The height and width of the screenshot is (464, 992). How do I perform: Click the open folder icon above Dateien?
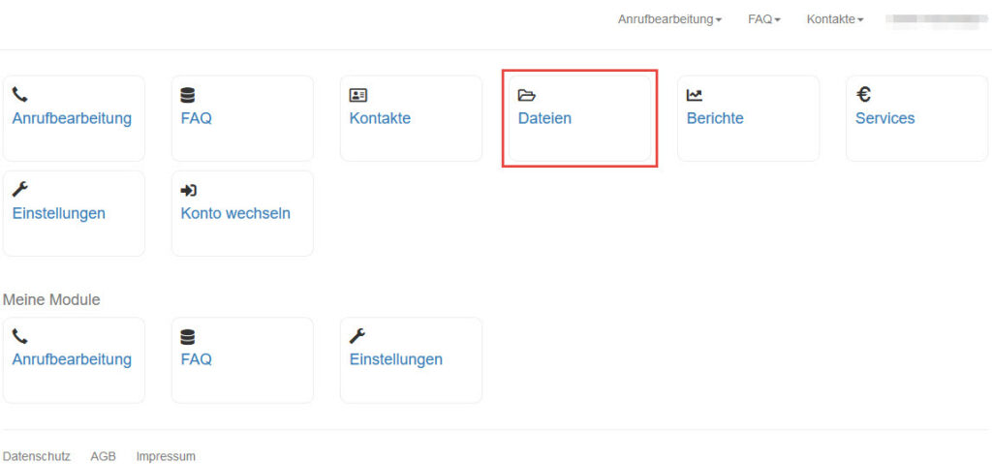pos(526,95)
